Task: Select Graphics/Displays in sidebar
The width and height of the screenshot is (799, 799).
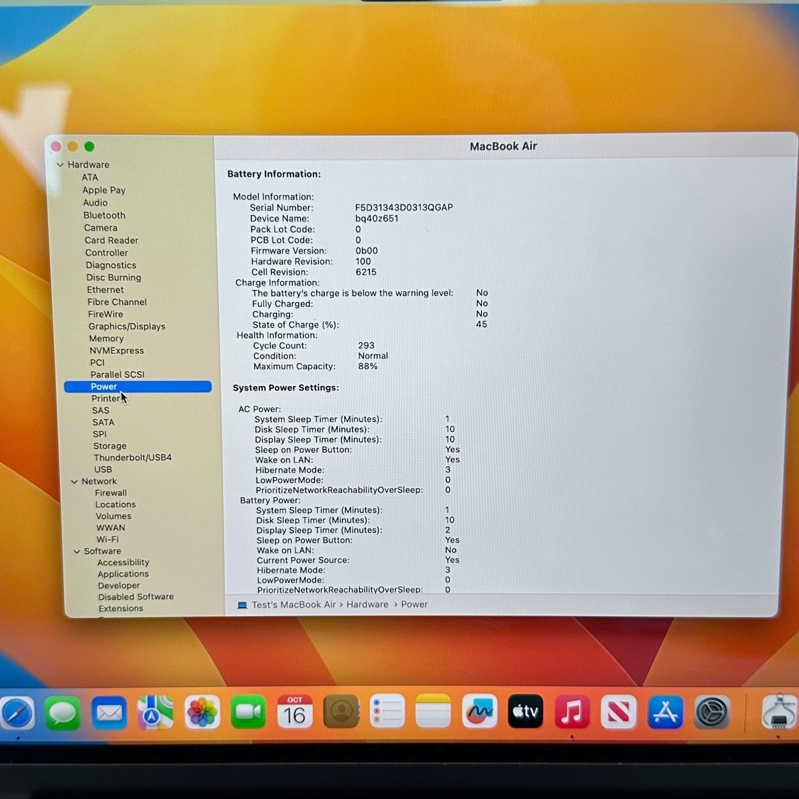Action: [x=127, y=327]
